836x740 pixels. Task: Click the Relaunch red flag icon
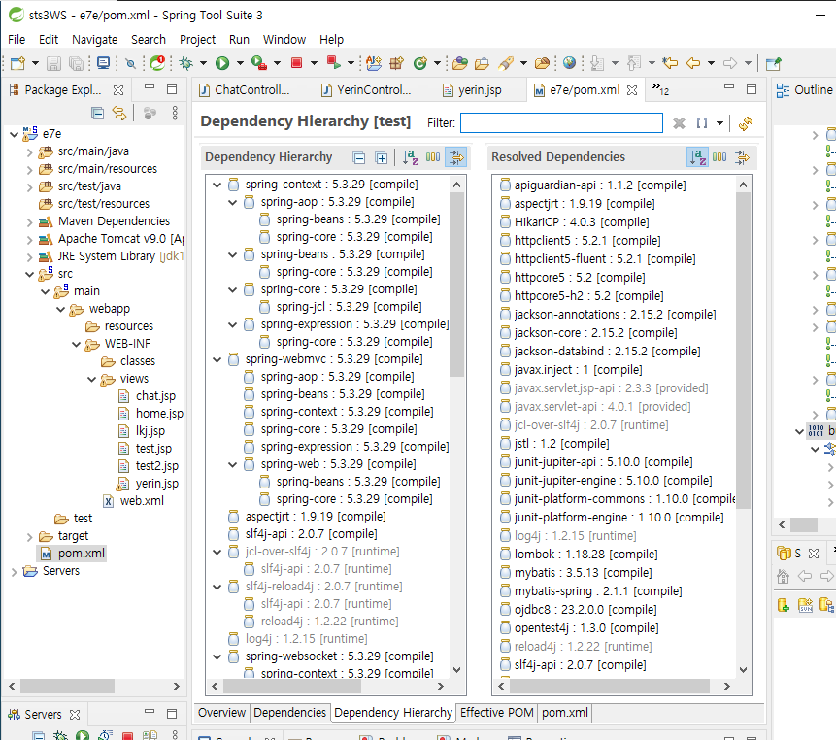334,63
